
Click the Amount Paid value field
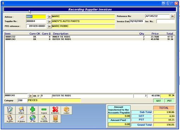pyautogui.click(x=119, y=124)
